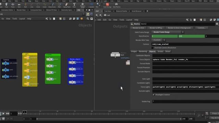Click the Controls... button
The height and width of the screenshot is (123, 219).
point(202,28)
